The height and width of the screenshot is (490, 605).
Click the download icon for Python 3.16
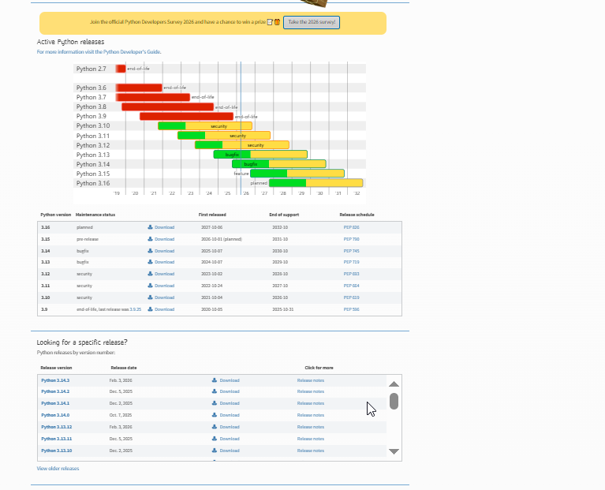tap(150, 227)
